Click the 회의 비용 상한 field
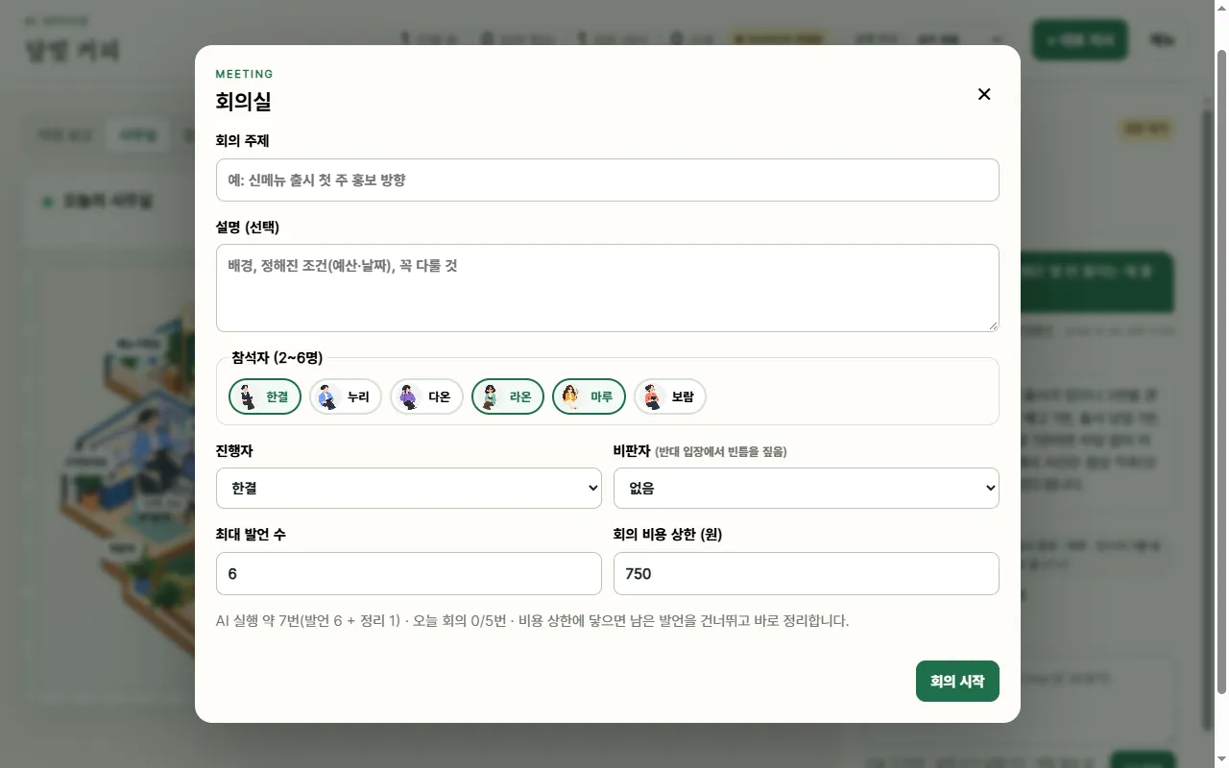This screenshot has height=768, width=1229. click(x=807, y=573)
